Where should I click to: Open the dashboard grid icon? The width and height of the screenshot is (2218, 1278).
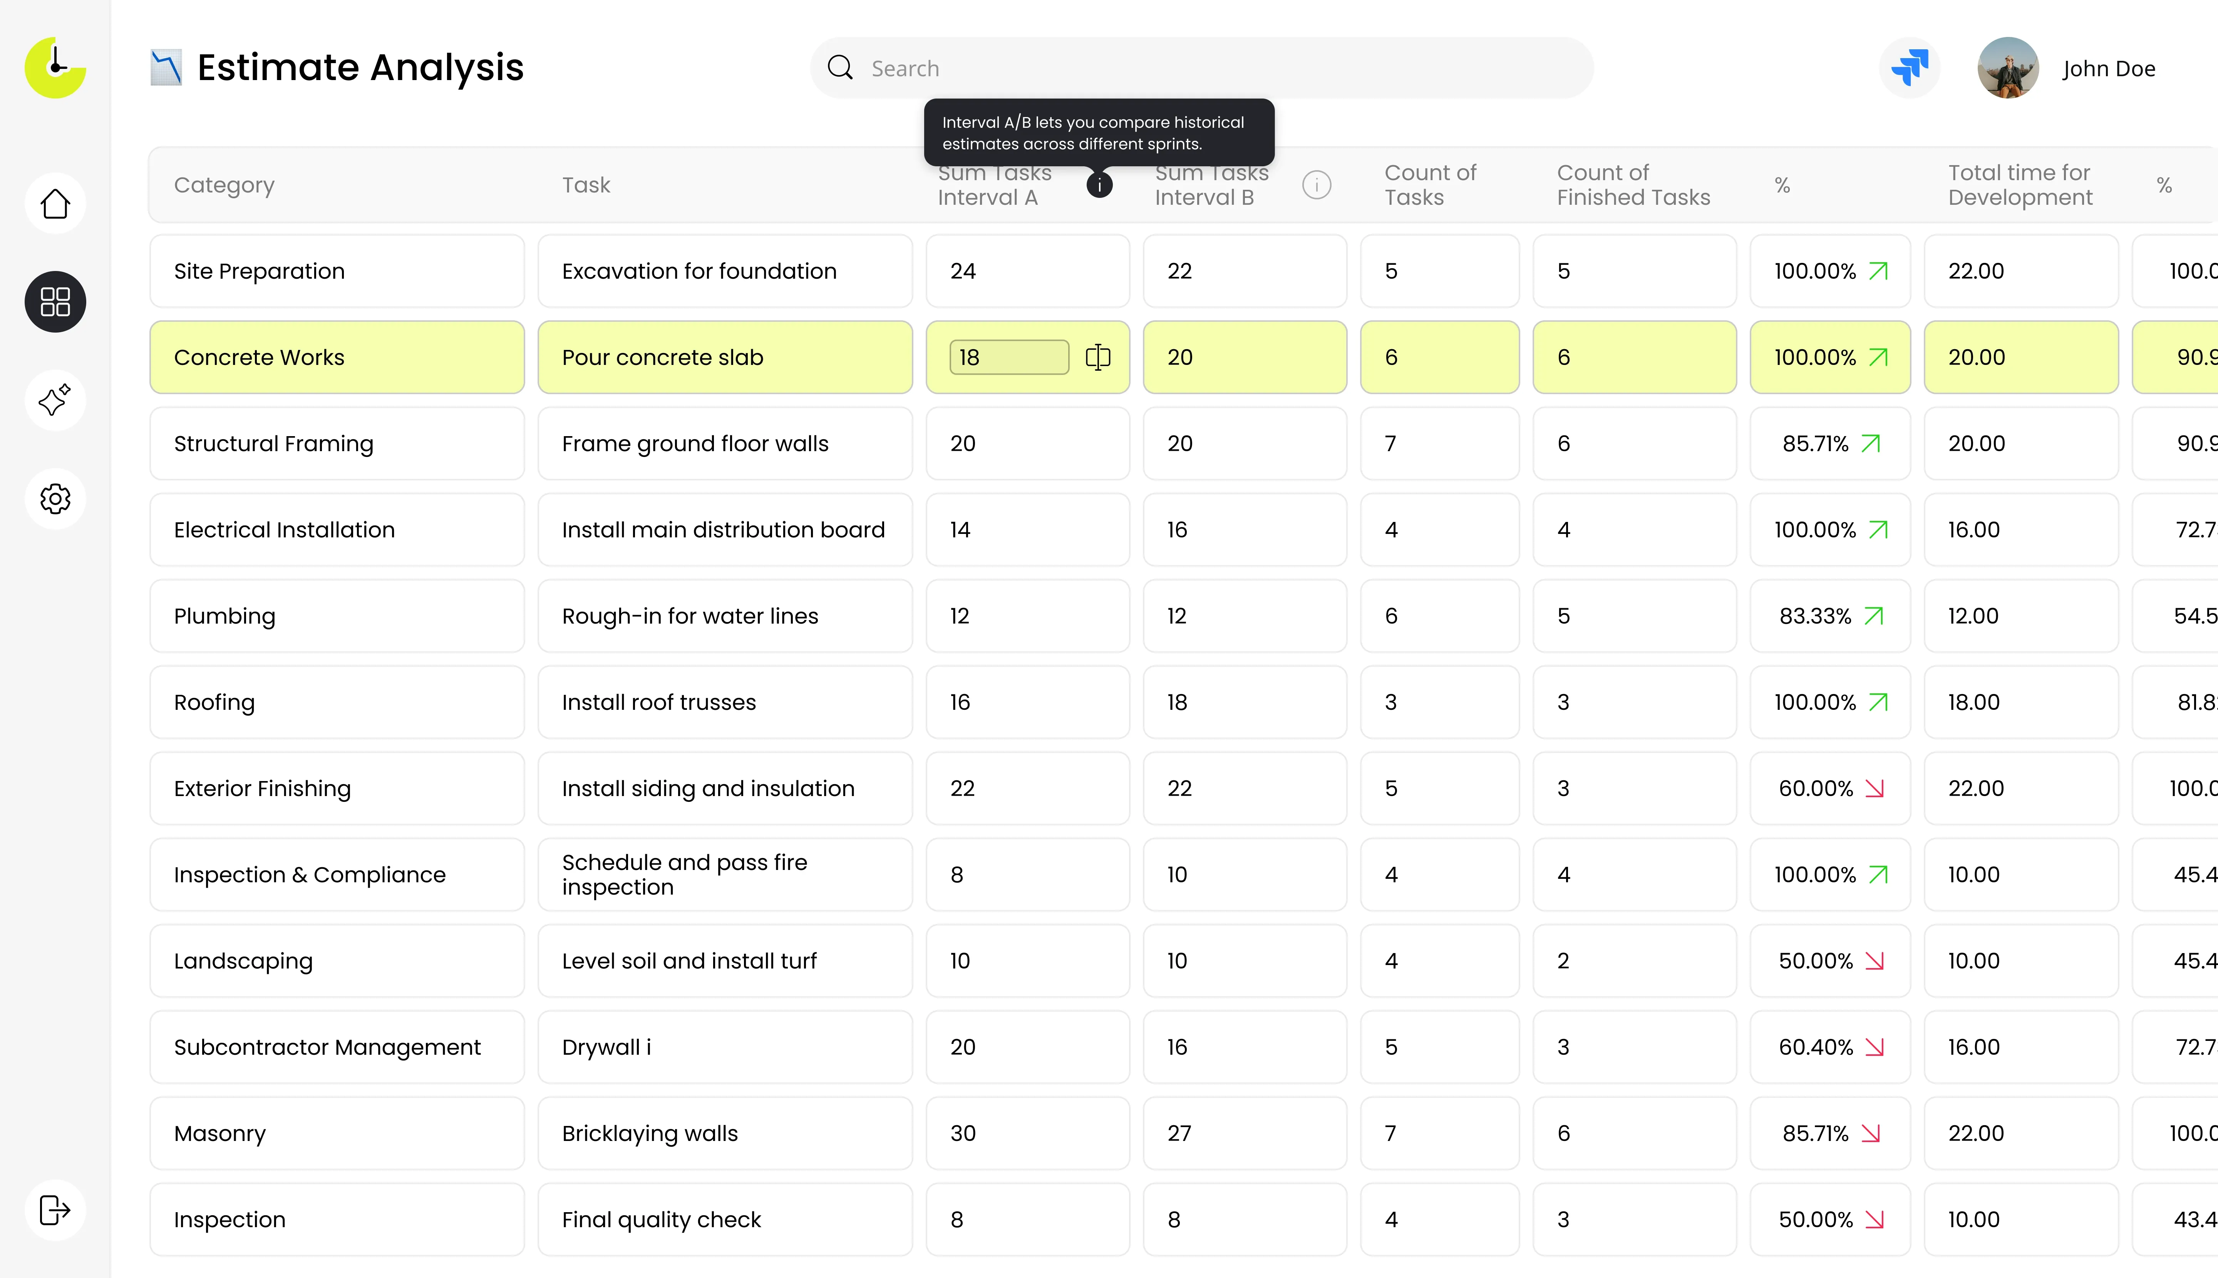55,302
